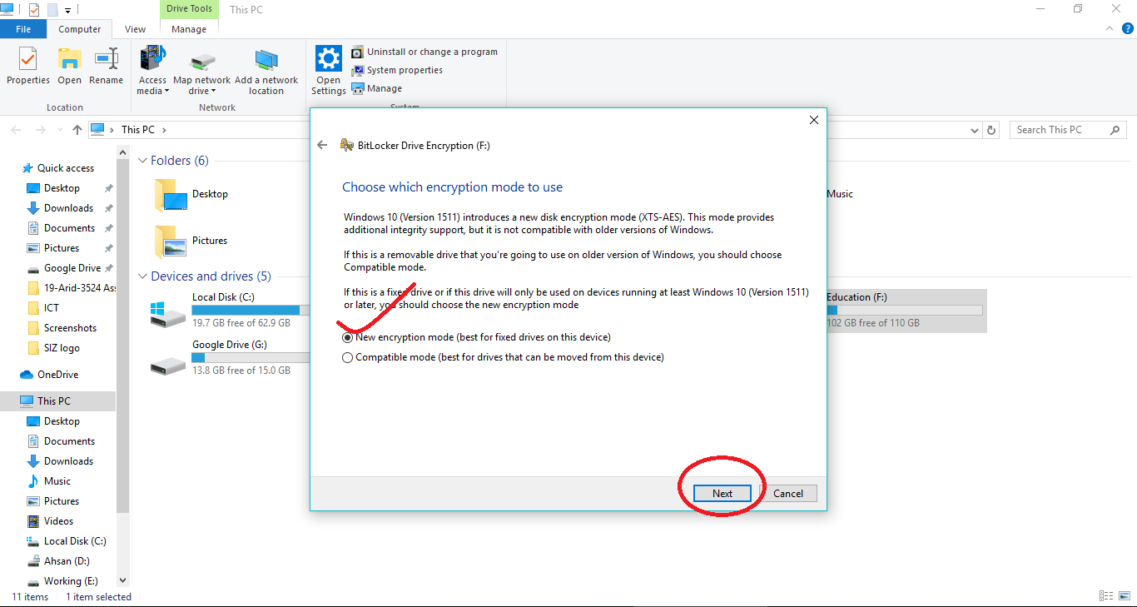Viewport: 1137px width, 607px height.
Task: Select New encryption mode radio button
Action: 348,338
